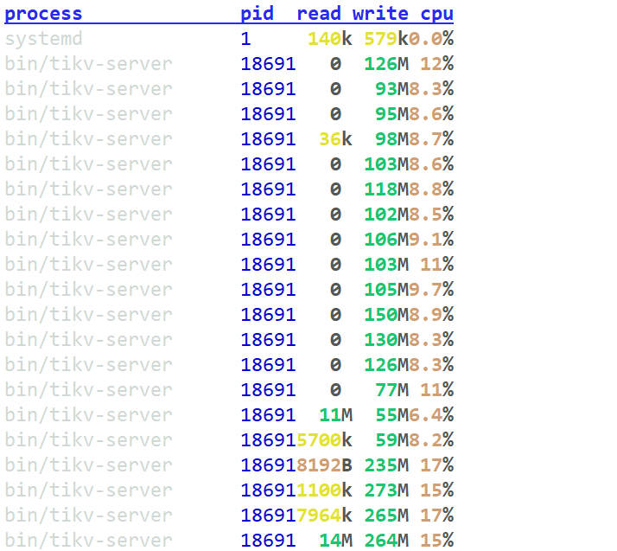Select the cpu value '8.5%'
Viewport: 617px width, 551px height.
[431, 215]
